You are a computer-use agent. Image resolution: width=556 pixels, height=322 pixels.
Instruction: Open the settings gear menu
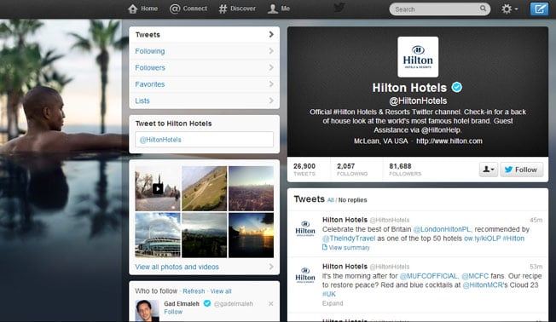tap(510, 9)
